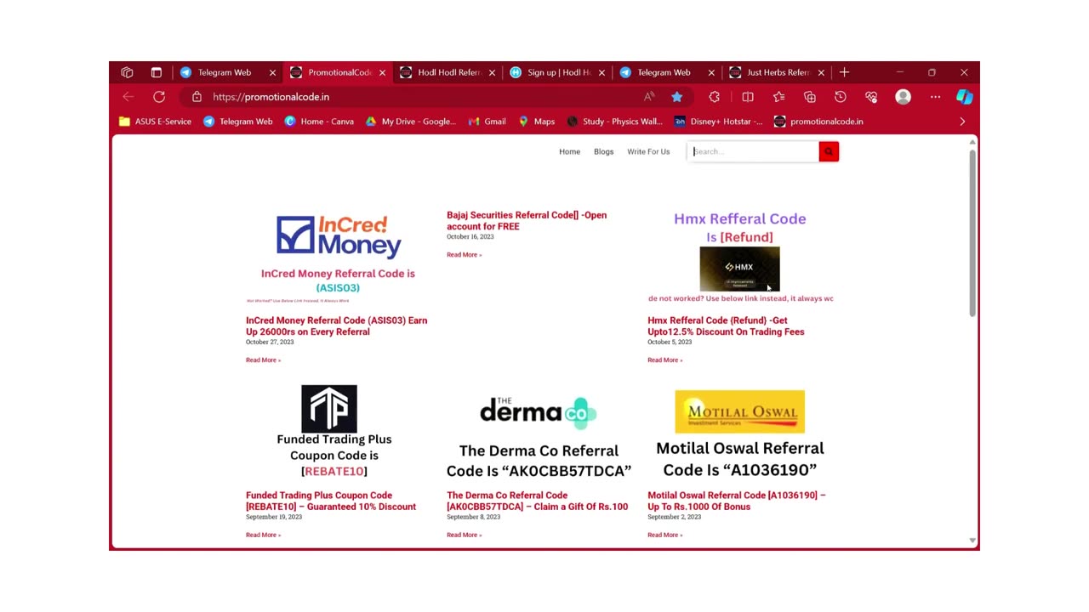1089x612 pixels.
Task: Close the Just Herbs Referral tab
Action: 821,72
